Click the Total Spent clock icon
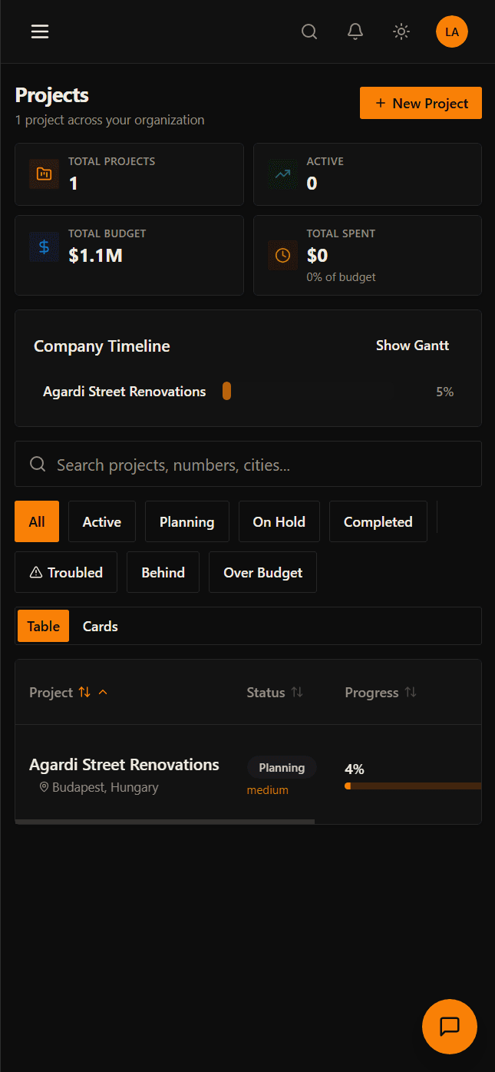The height and width of the screenshot is (1072, 495). [282, 254]
